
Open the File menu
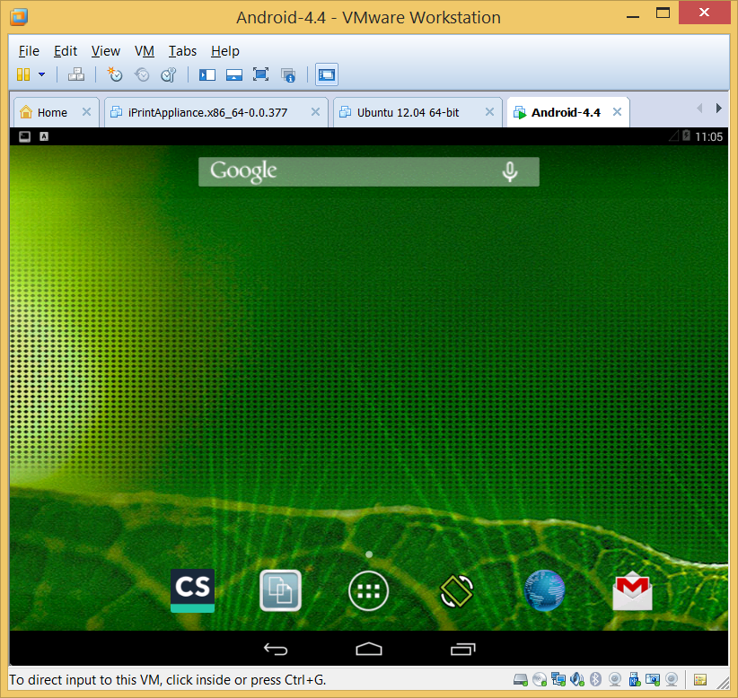coord(29,51)
